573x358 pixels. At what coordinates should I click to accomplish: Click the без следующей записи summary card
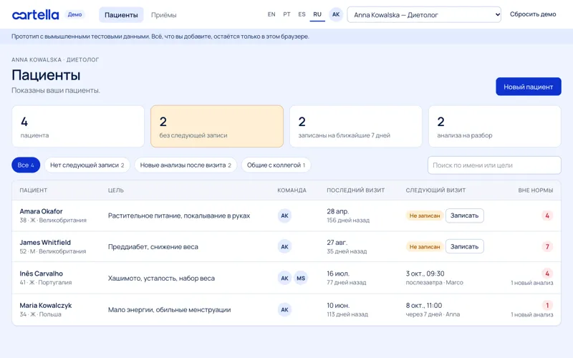(x=217, y=127)
